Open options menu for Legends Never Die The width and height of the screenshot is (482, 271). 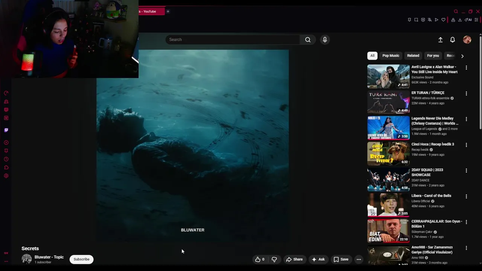point(466,119)
